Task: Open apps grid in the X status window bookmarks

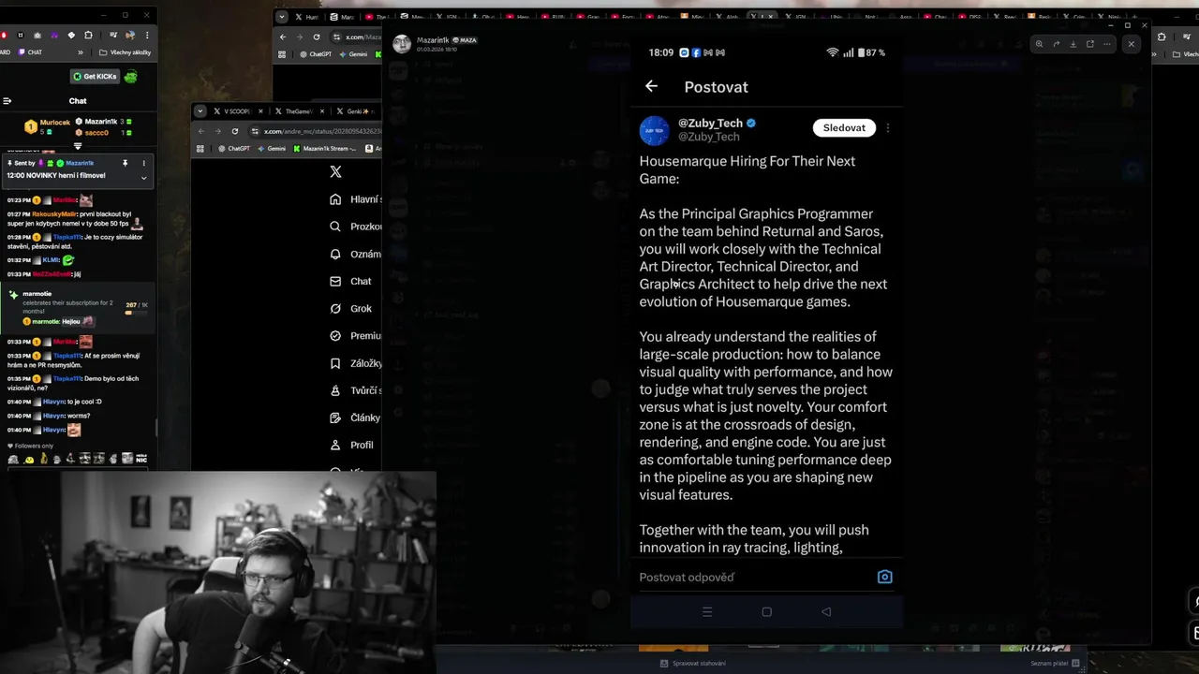Action: [x=200, y=148]
